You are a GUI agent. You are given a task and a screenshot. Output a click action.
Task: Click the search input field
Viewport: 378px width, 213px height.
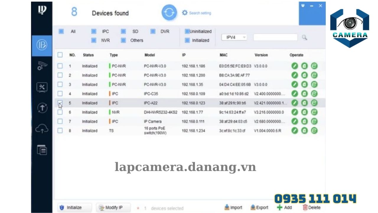click(x=275, y=37)
